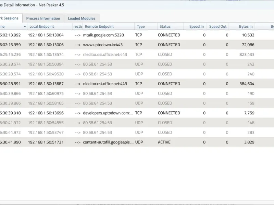The width and height of the screenshot is (274, 205).
Task: Click the Direction column header
Action: coord(78,27)
